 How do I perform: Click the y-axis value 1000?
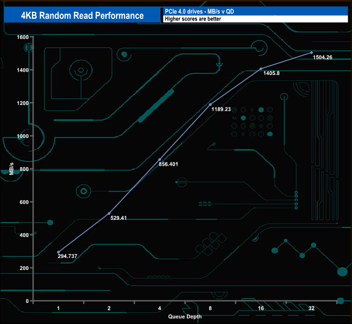23,136
